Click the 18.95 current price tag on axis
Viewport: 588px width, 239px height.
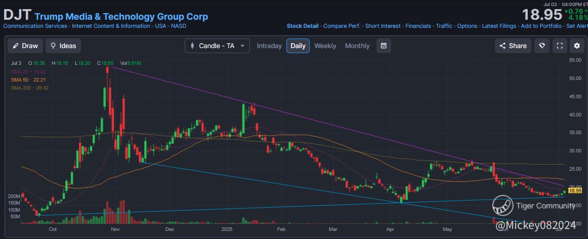pos(575,190)
